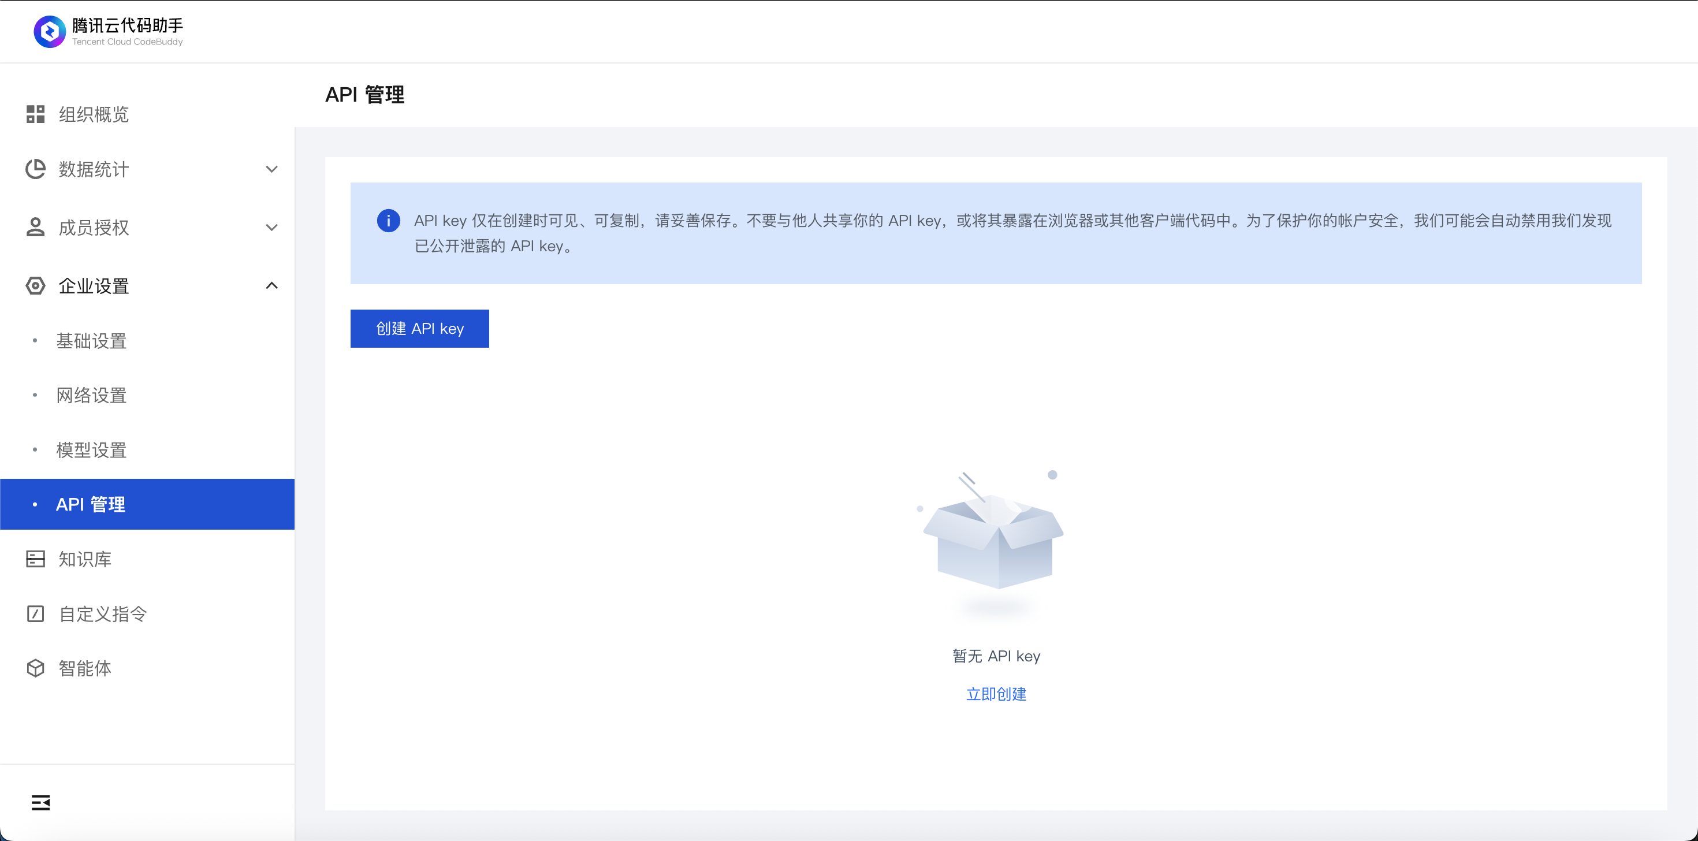Open the 模型设置 page
Screen dimensions: 1698x841
90,450
